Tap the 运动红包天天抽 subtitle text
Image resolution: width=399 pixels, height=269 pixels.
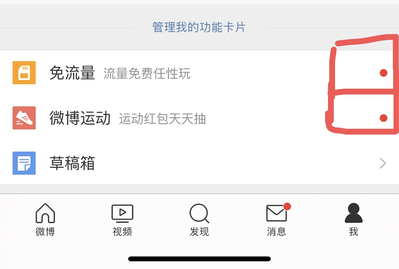point(162,119)
